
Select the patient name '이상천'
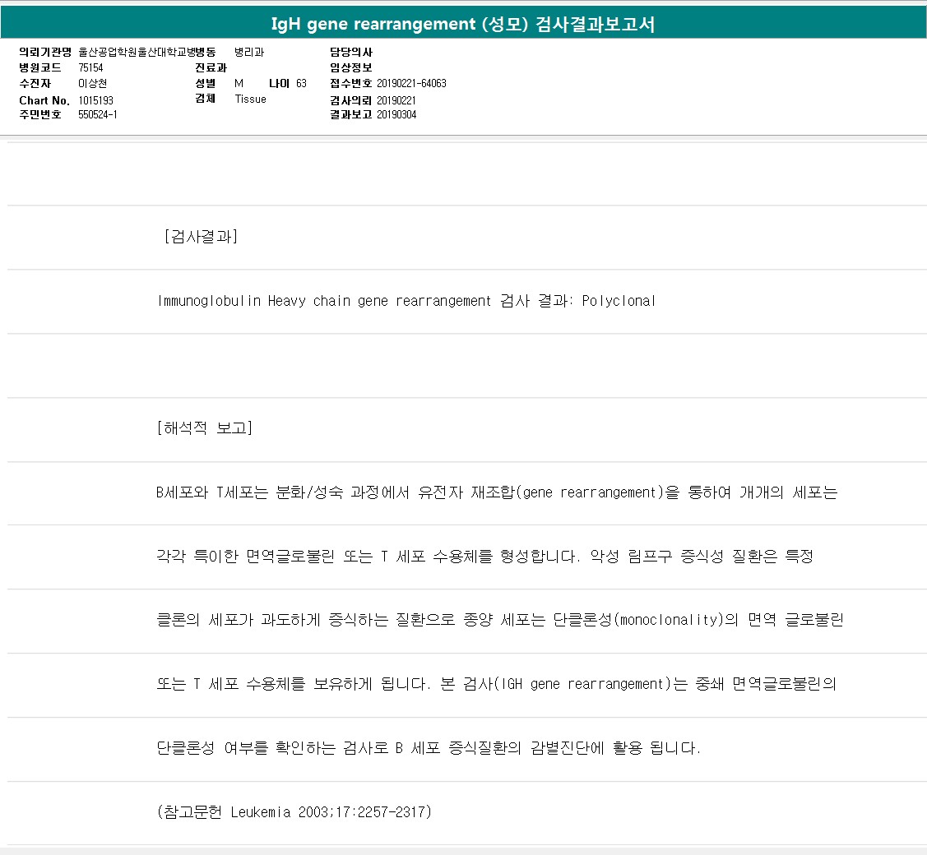point(92,83)
